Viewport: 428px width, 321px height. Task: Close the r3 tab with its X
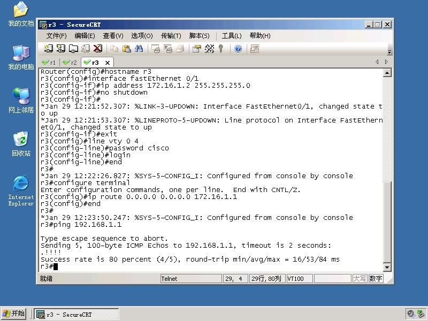pos(108,63)
